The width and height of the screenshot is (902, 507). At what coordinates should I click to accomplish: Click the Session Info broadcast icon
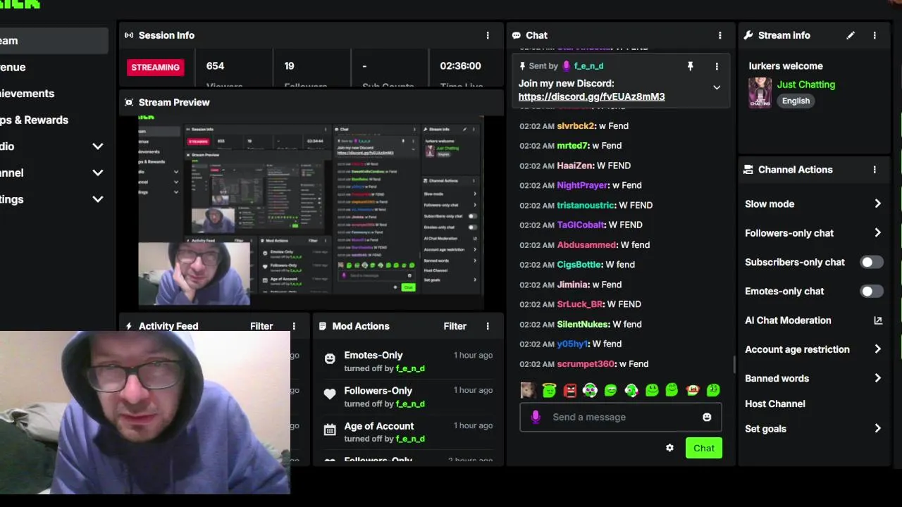click(x=129, y=35)
